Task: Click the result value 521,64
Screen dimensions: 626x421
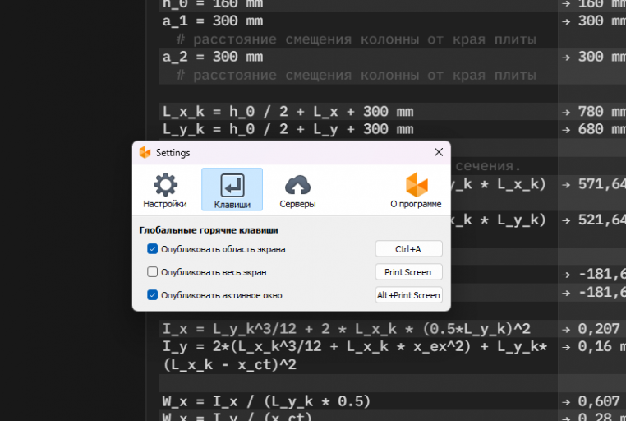Action: pos(601,220)
